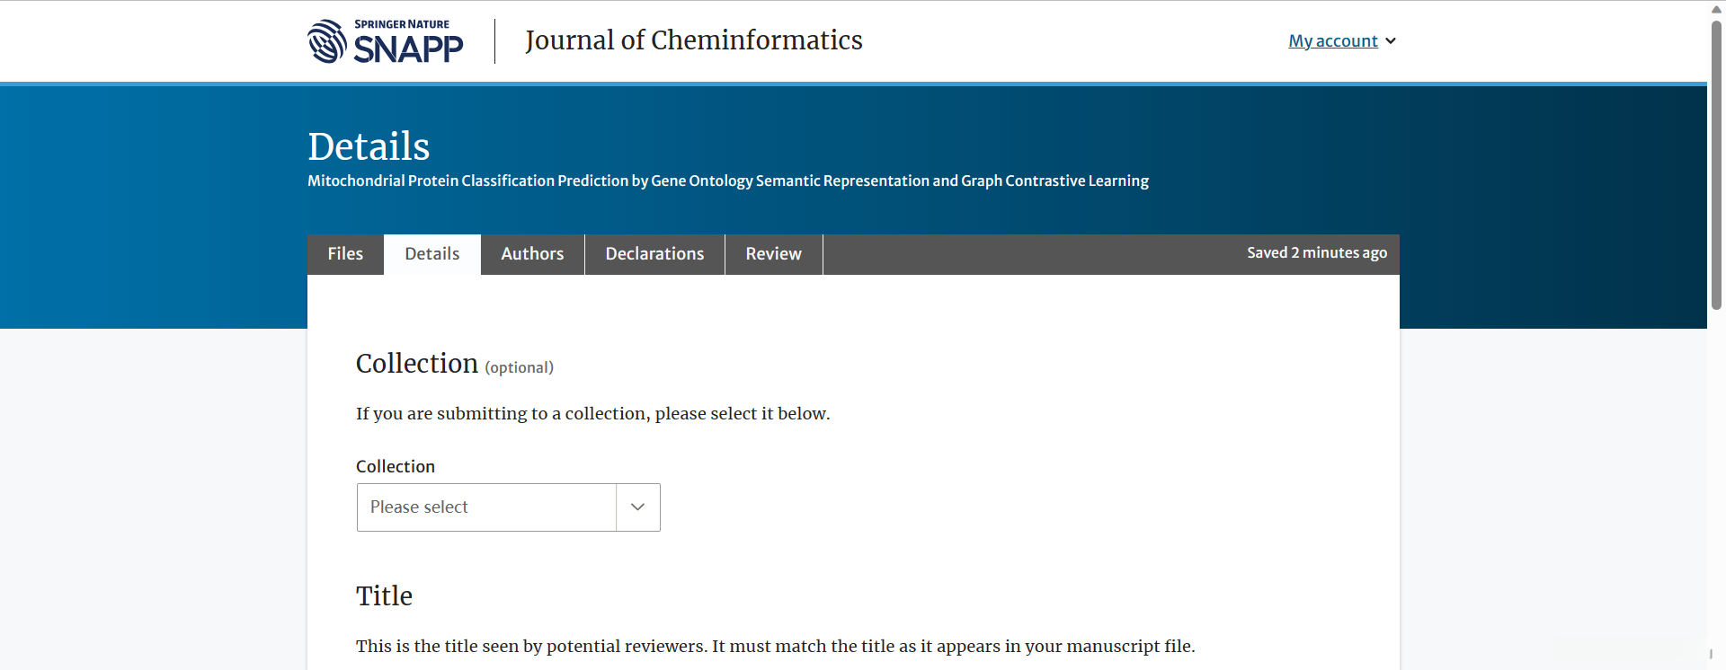The image size is (1726, 670).
Task: Click the Journal of Cheminformatics title
Action: click(693, 40)
